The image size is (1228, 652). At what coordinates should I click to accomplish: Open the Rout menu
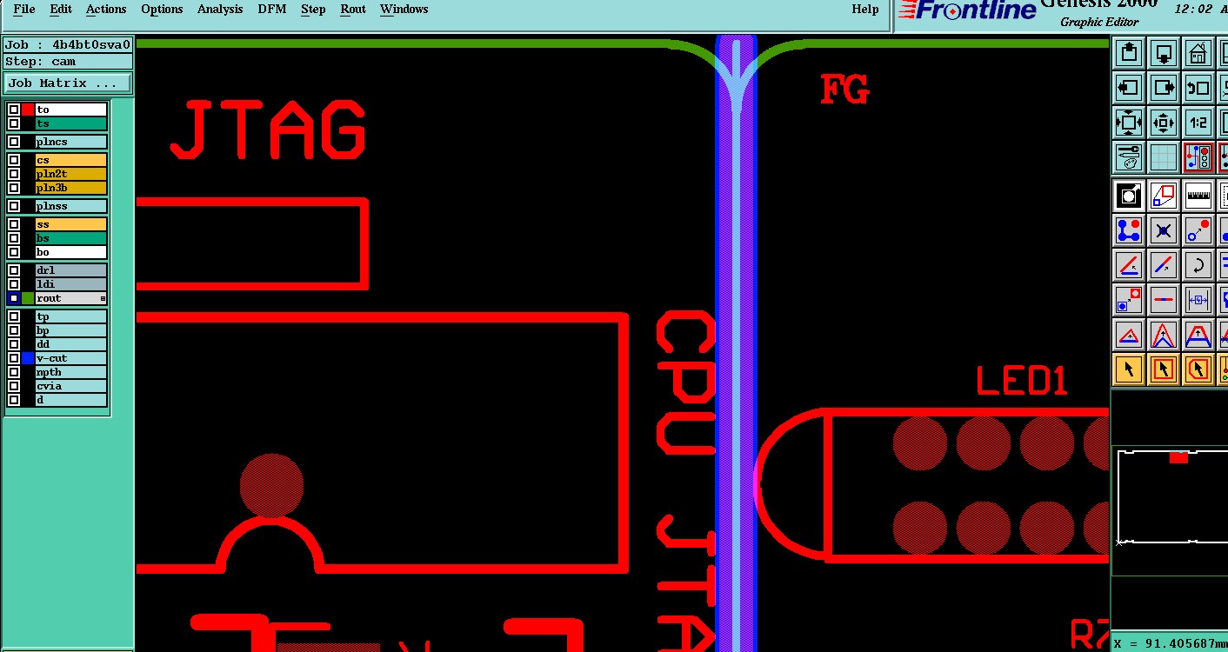(x=353, y=10)
